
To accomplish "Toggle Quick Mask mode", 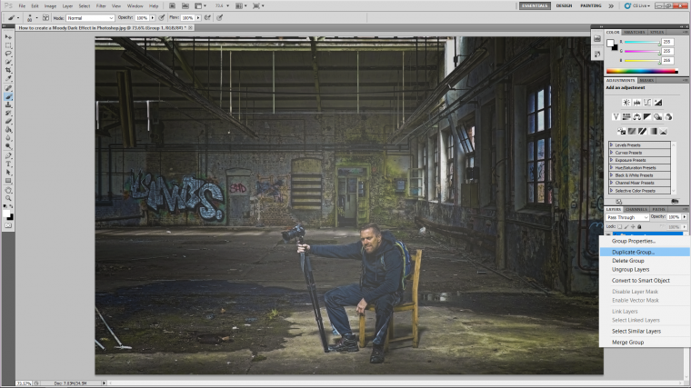I will 8,225.
